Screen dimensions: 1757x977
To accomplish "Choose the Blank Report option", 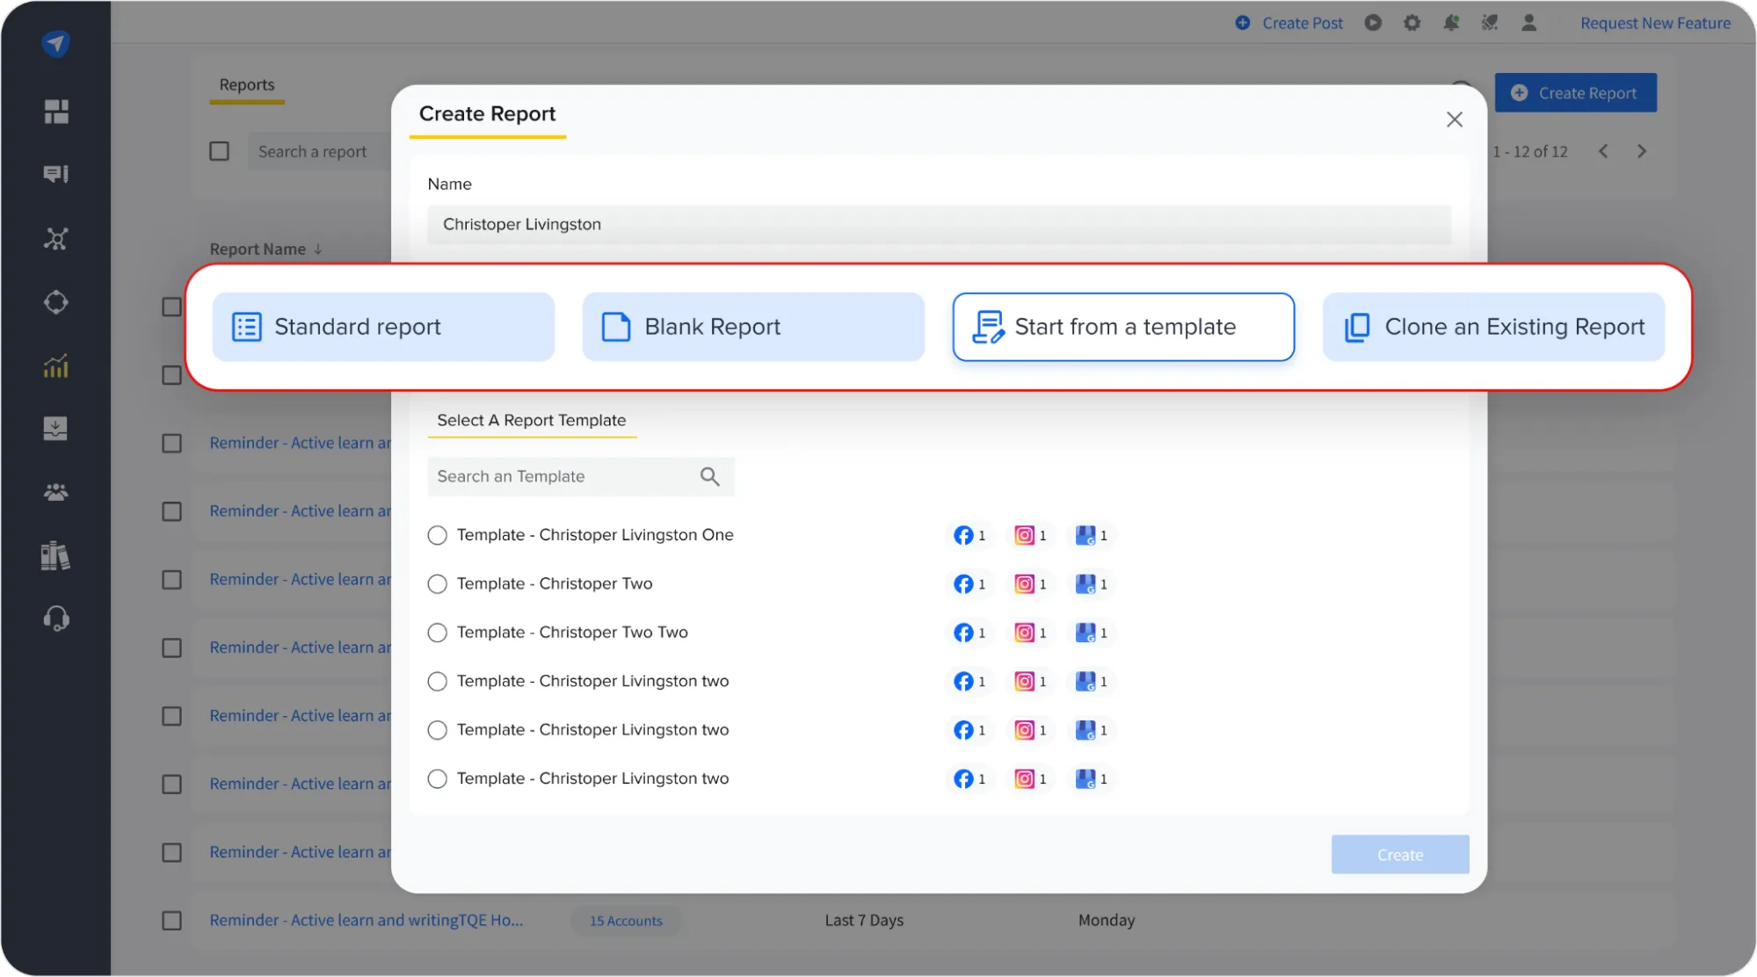I will (753, 327).
